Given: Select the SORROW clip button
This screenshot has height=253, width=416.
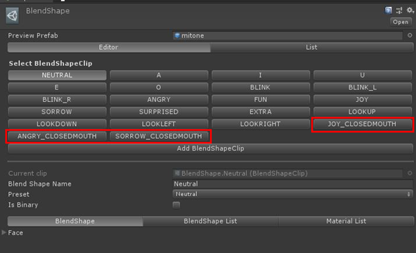Looking at the screenshot, I should coord(57,112).
